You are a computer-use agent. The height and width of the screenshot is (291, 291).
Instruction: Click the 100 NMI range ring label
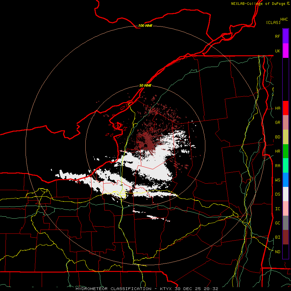click(x=145, y=26)
